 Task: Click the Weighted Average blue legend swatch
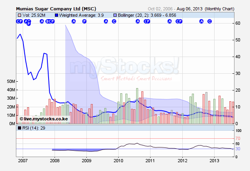coord(56,15)
